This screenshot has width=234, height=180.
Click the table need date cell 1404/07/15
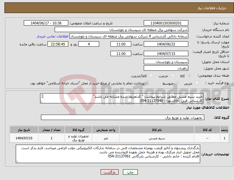[x=24, y=138]
